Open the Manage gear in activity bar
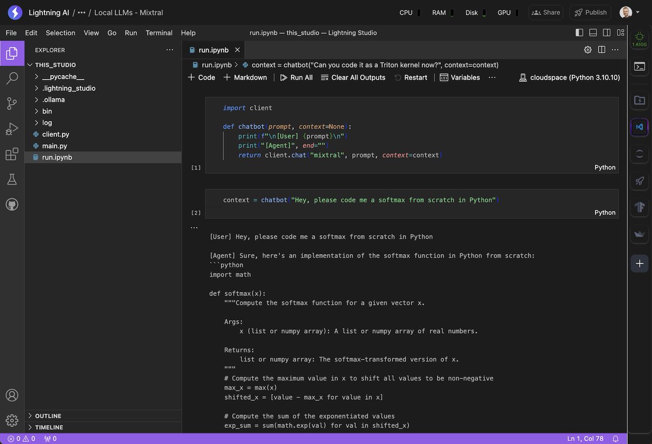The width and height of the screenshot is (652, 444). click(12, 420)
